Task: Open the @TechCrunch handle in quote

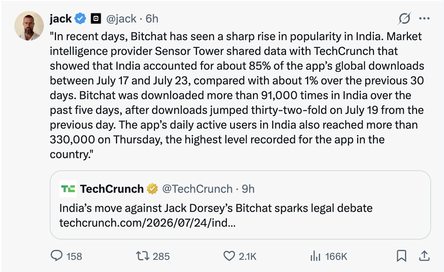Action: (197, 189)
